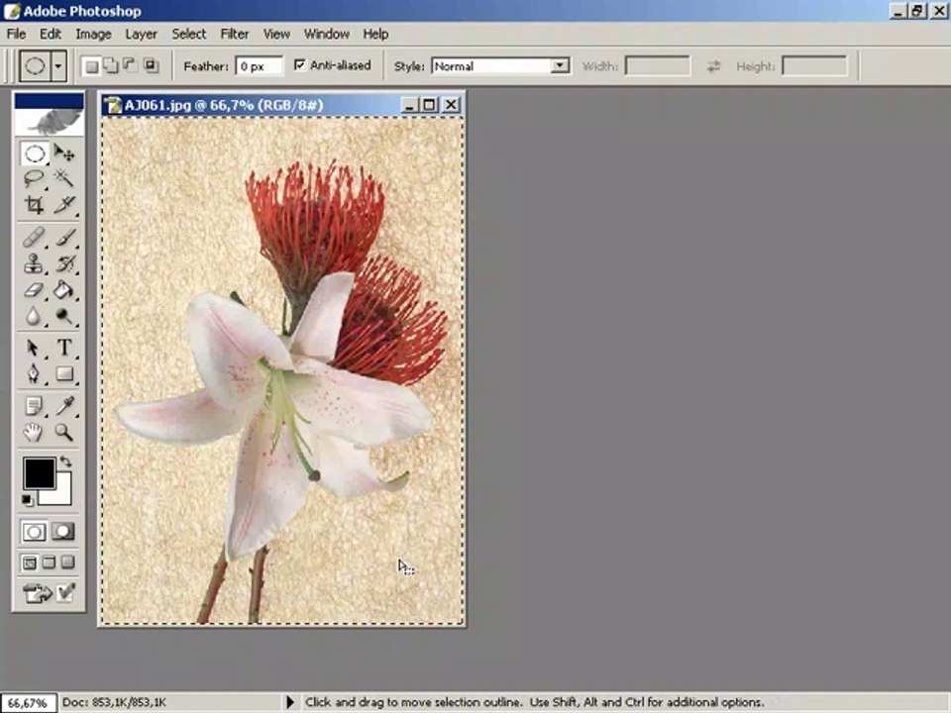951x713 pixels.
Task: Click the Feather input field
Action: pyautogui.click(x=259, y=66)
